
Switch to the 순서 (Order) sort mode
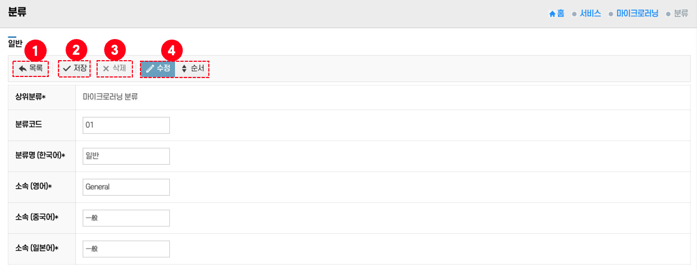click(x=193, y=69)
